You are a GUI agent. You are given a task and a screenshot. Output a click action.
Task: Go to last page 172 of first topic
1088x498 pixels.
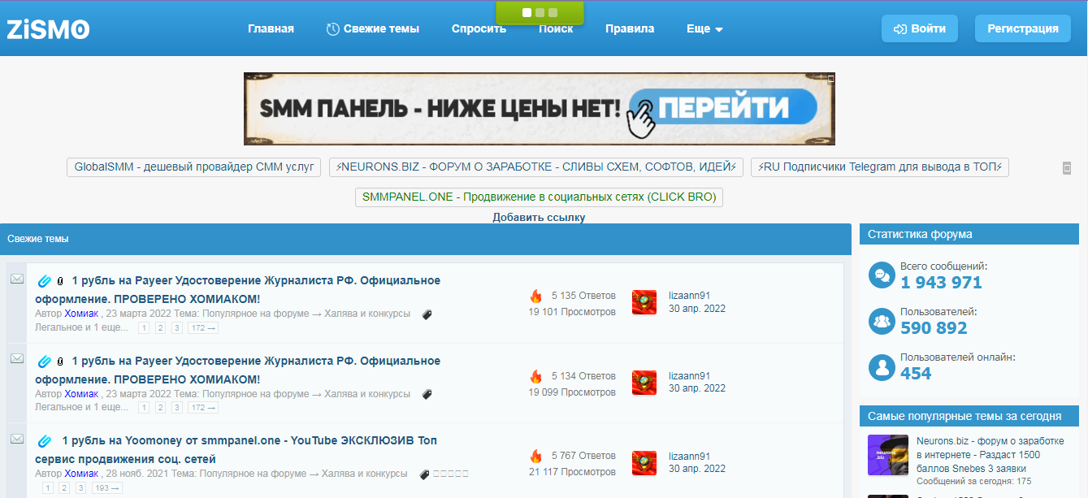pos(202,328)
